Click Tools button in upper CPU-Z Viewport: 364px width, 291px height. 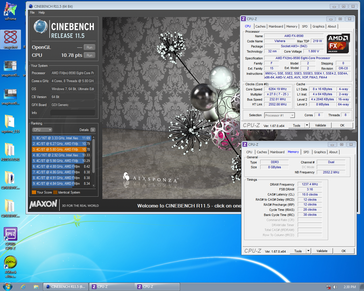click(297, 125)
